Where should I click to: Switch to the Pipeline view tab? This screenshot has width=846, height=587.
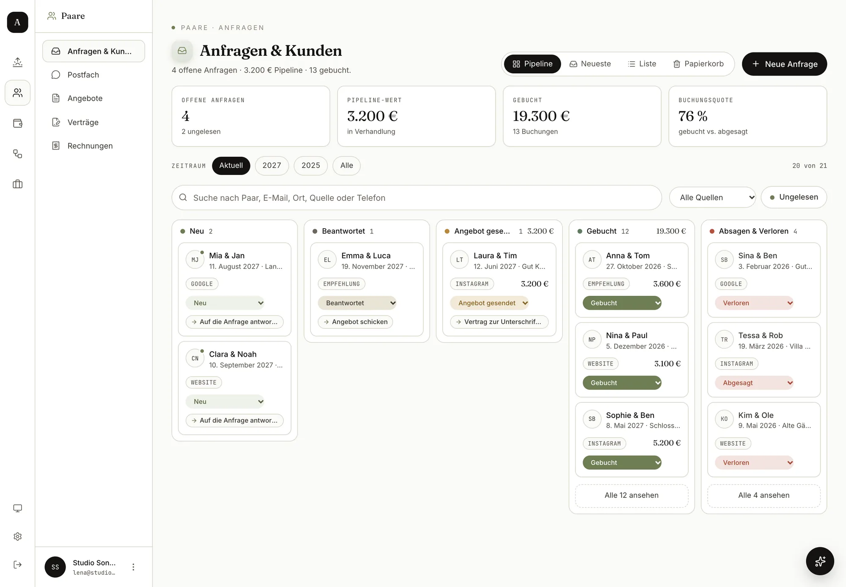pos(533,64)
